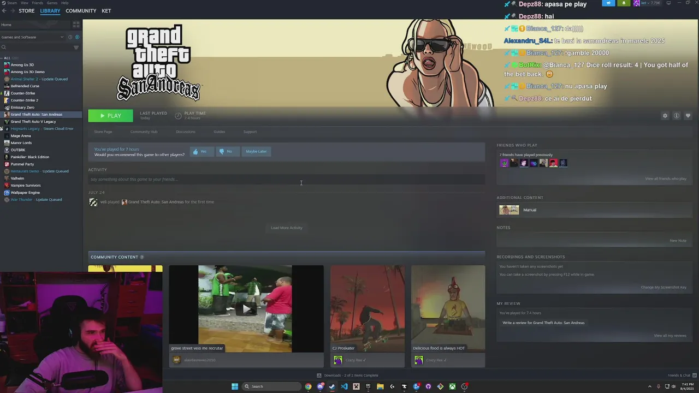The image size is (699, 393).
Task: Select Manor Lords in library
Action: (21, 143)
